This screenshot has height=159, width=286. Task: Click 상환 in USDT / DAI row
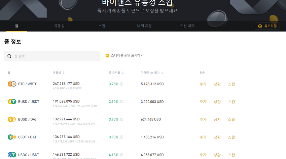coord(217,137)
